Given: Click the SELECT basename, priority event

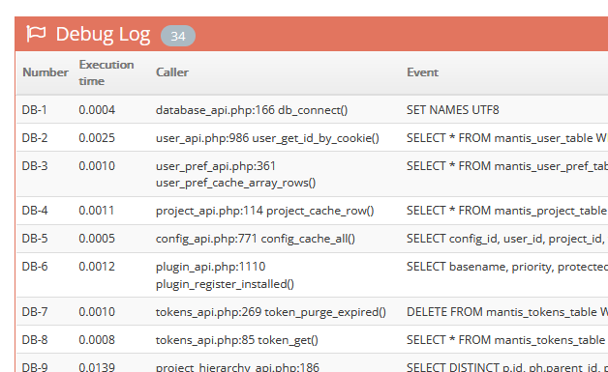Looking at the screenshot, I should click(507, 267).
